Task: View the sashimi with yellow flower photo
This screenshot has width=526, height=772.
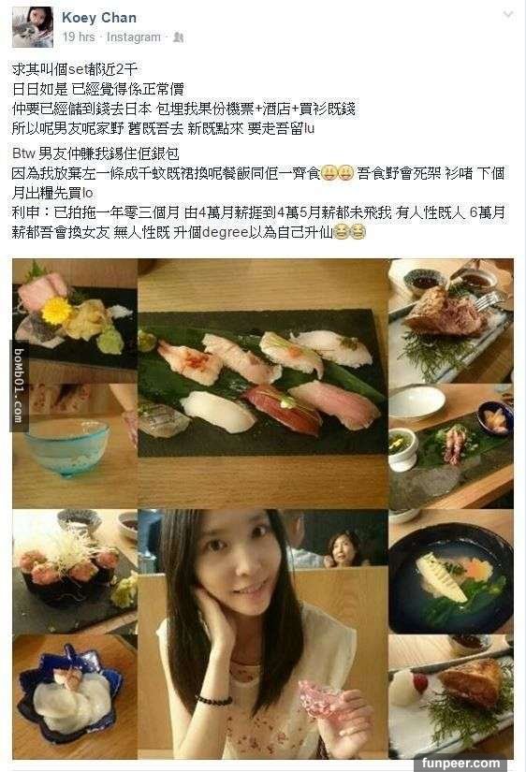Action: pos(74,321)
